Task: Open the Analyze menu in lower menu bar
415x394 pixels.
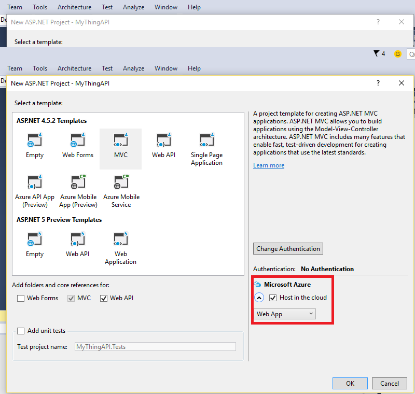Action: point(133,68)
